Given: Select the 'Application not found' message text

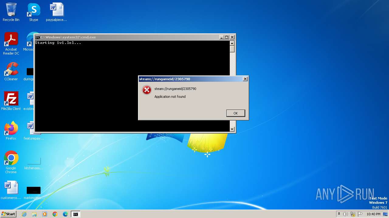Looking at the screenshot, I should pos(170,97).
